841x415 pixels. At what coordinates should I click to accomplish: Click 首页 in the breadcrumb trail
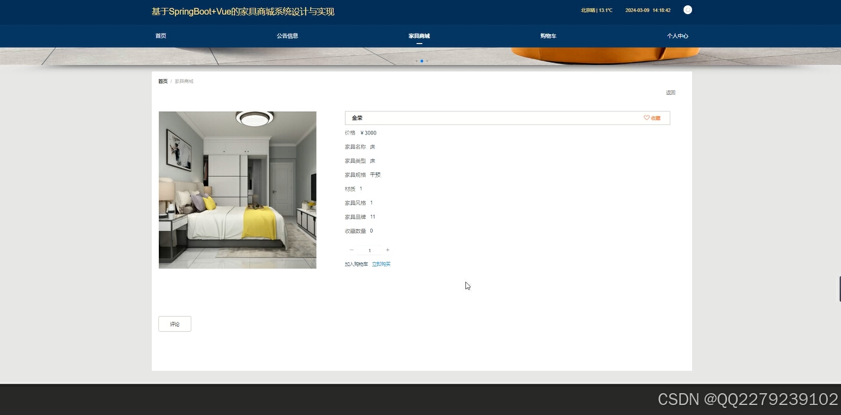coord(162,81)
